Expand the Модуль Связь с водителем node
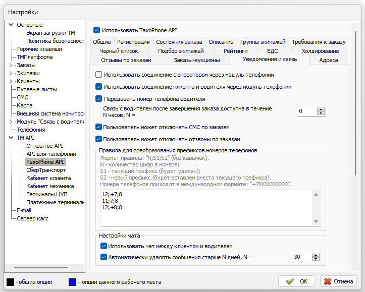 coord(11,122)
